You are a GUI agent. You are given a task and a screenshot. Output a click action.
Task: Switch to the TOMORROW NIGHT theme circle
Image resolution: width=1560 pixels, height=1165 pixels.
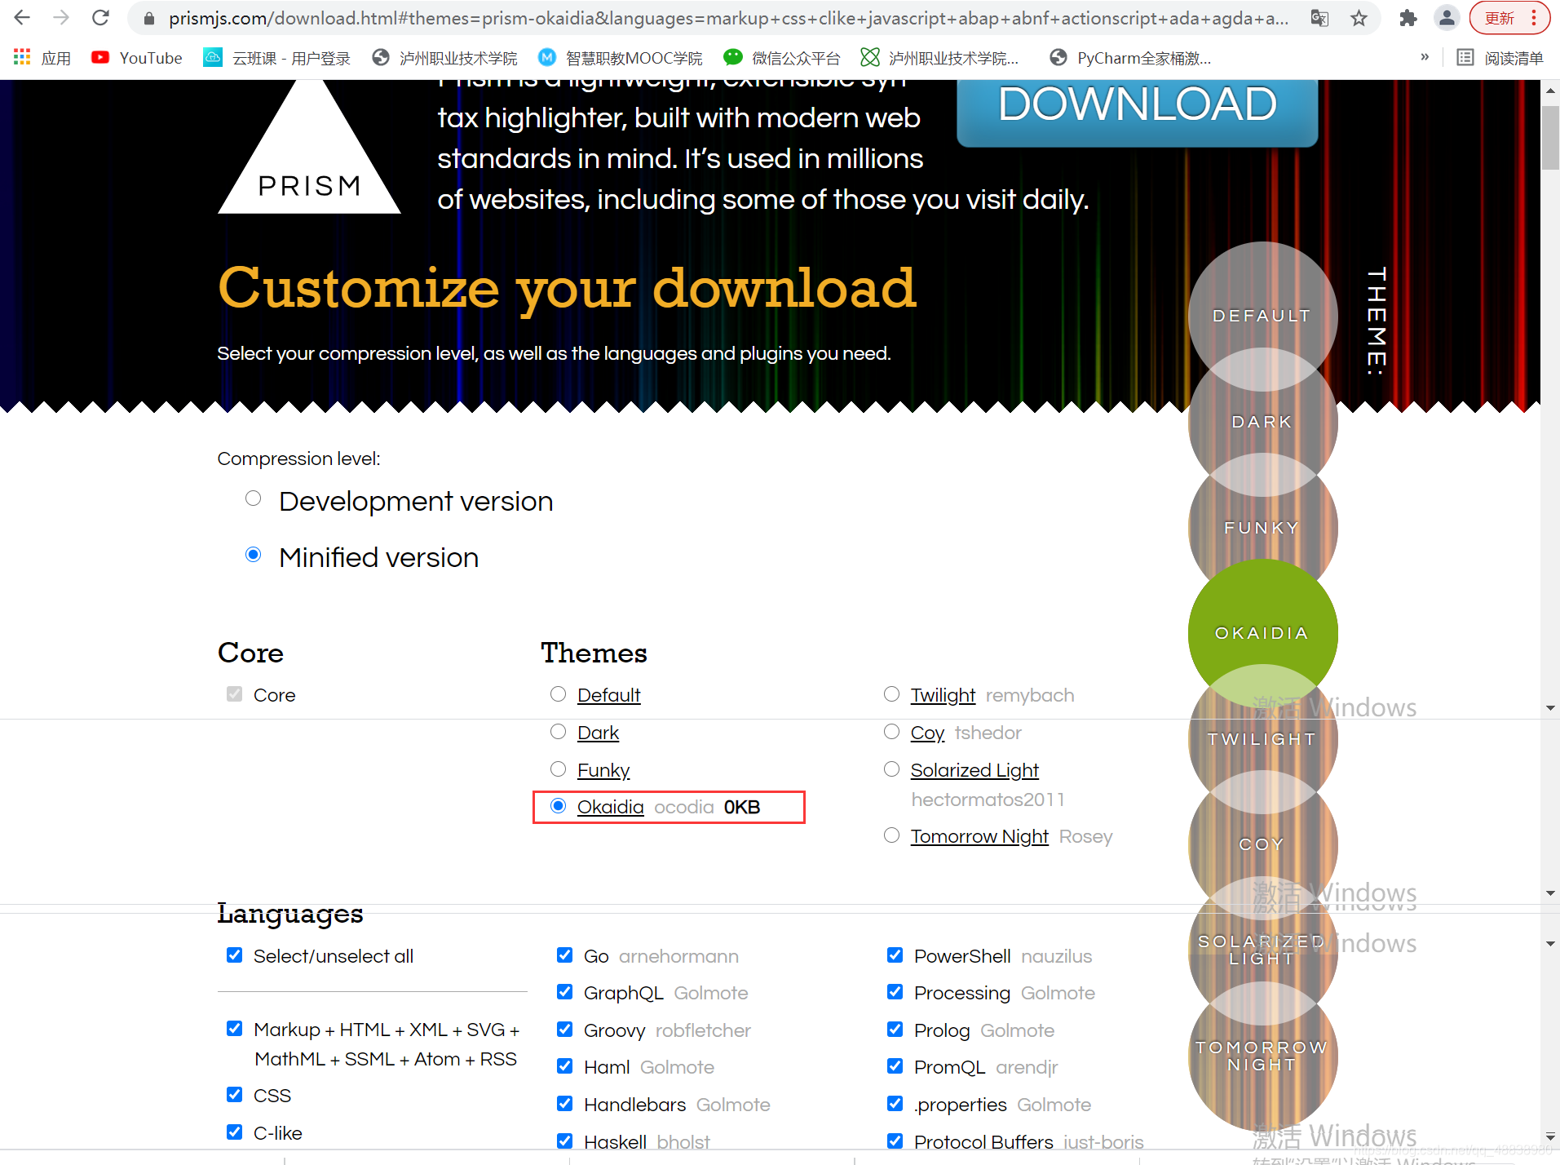pyautogui.click(x=1262, y=1056)
